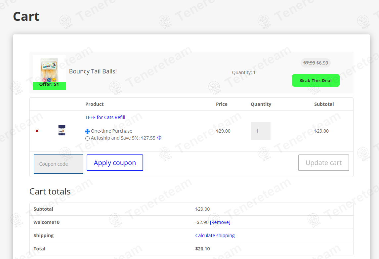
Task: Click the green Offer: $1 badge
Action: pyautogui.click(x=49, y=85)
